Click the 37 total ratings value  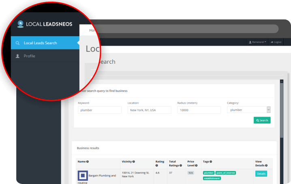(x=171, y=173)
